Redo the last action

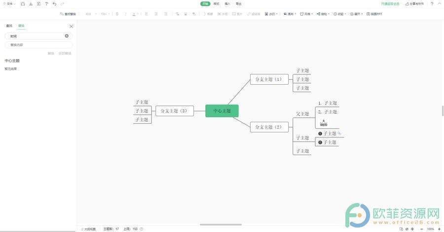(62, 4)
